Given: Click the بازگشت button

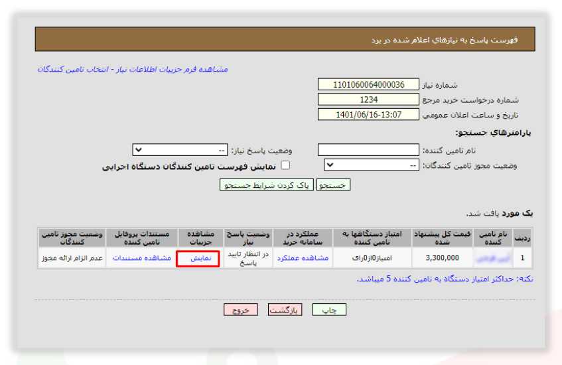Looking at the screenshot, I should 285,310.
